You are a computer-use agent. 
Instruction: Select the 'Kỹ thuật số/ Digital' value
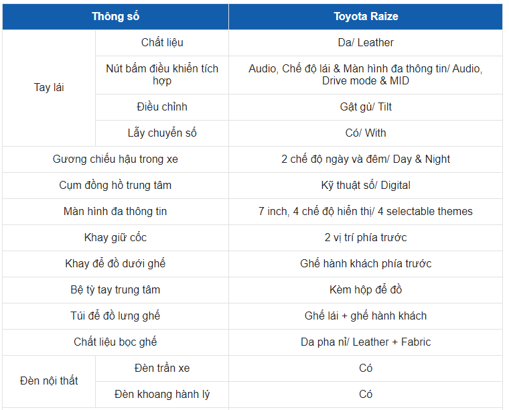366,186
